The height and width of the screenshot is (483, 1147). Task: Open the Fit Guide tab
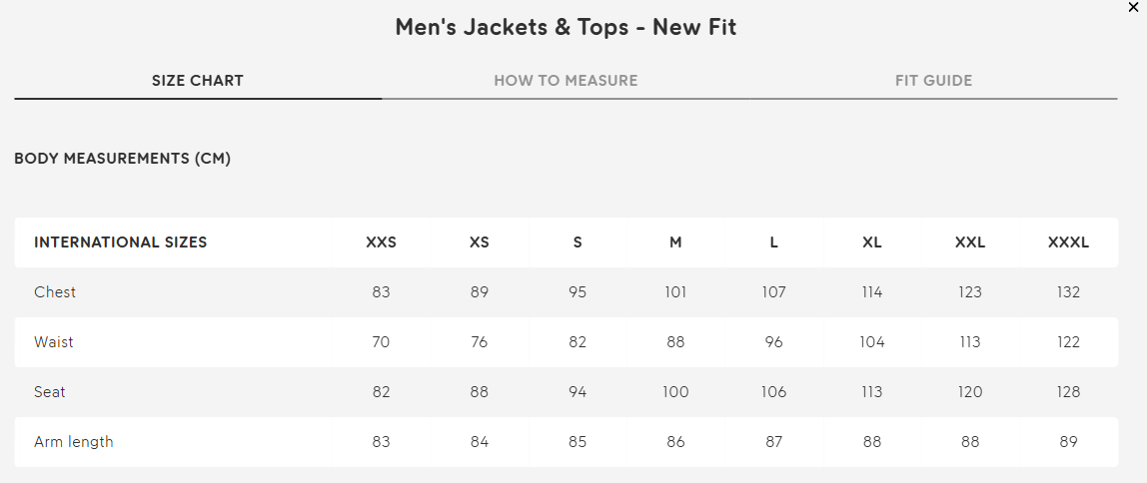(x=933, y=81)
